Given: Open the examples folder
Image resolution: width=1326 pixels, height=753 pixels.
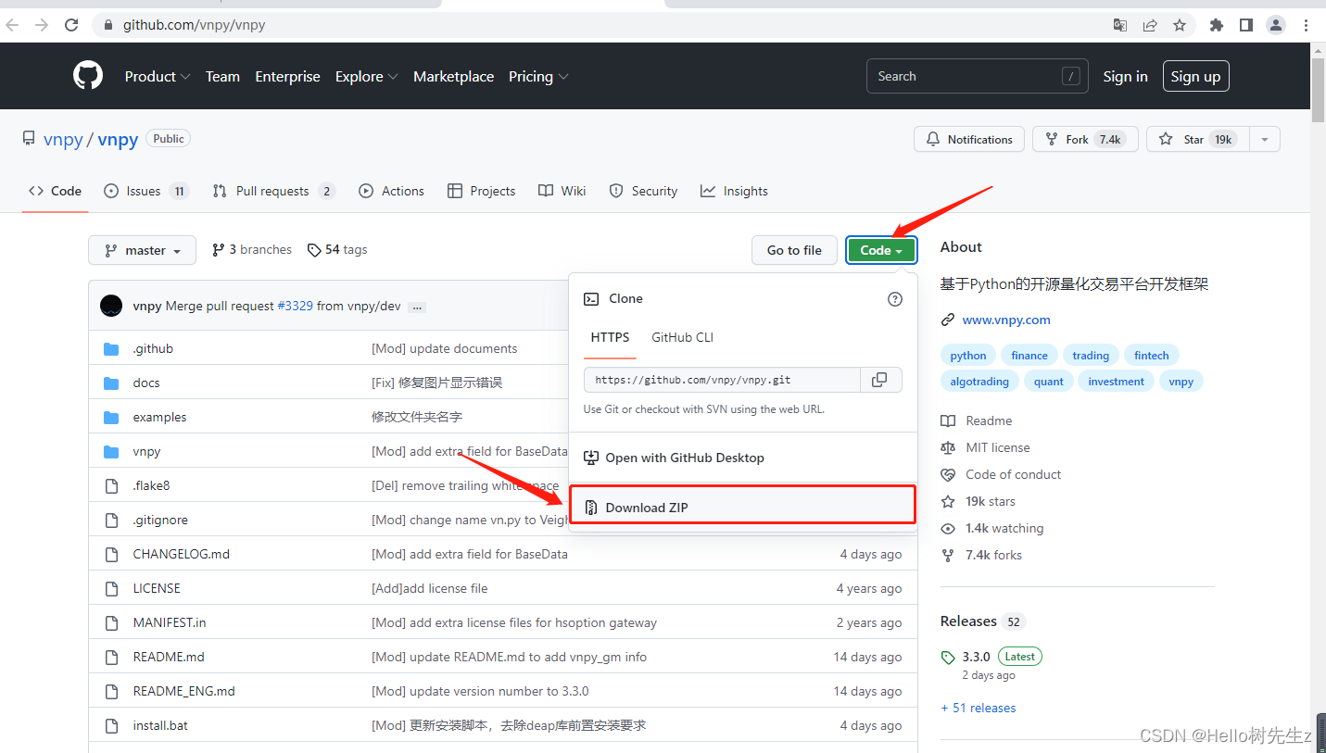Looking at the screenshot, I should 159,418.
